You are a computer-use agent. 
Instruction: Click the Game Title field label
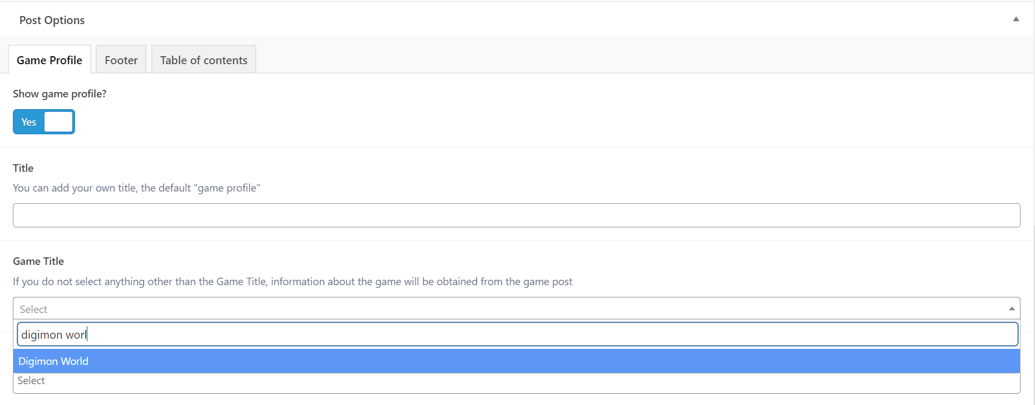tap(39, 261)
